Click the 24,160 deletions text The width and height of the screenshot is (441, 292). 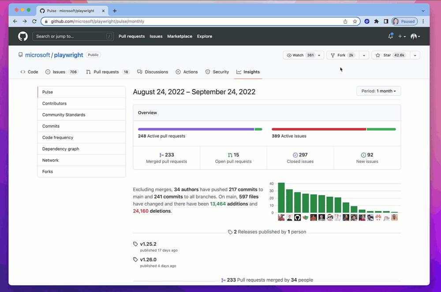(152, 211)
